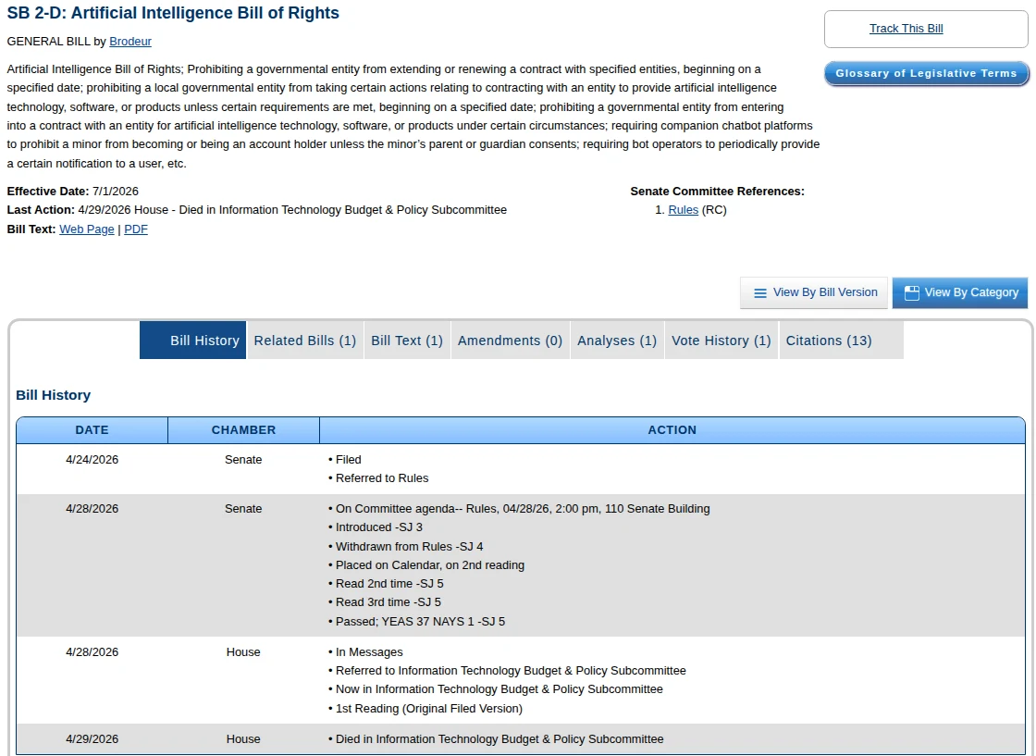Open the bill text PDF link

click(136, 229)
